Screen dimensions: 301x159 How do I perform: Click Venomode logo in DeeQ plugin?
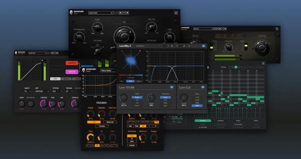point(84,70)
